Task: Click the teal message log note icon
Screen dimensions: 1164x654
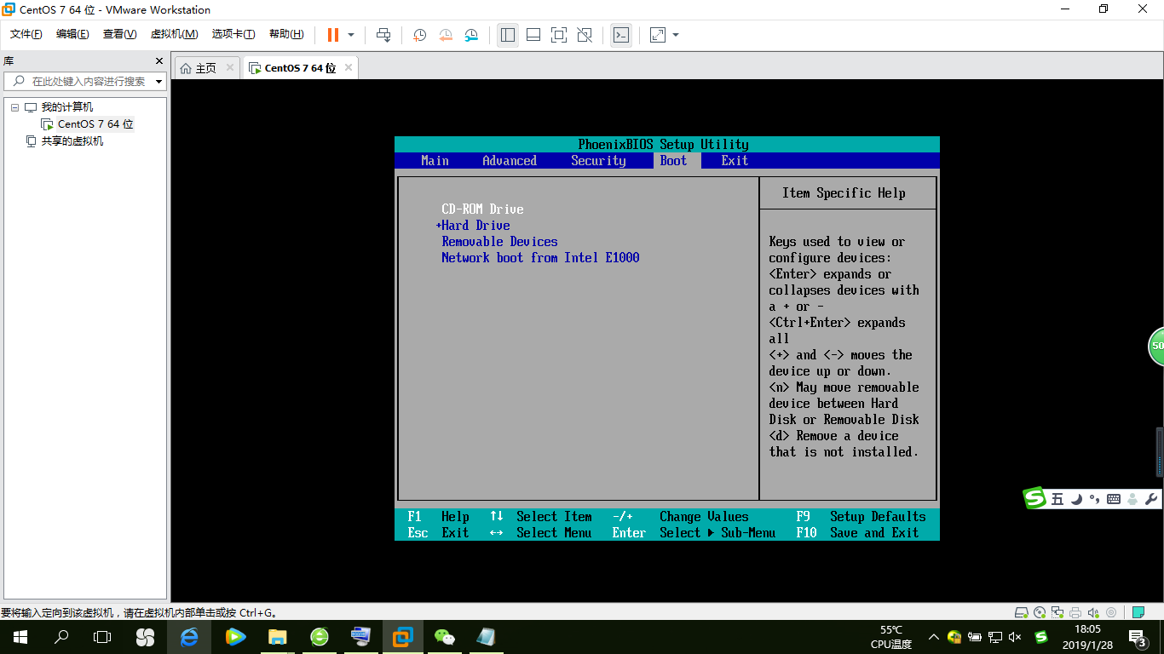Action: pos(1138,612)
